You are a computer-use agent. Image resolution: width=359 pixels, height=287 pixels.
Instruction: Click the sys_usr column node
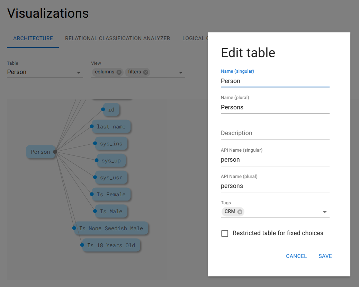(111, 178)
